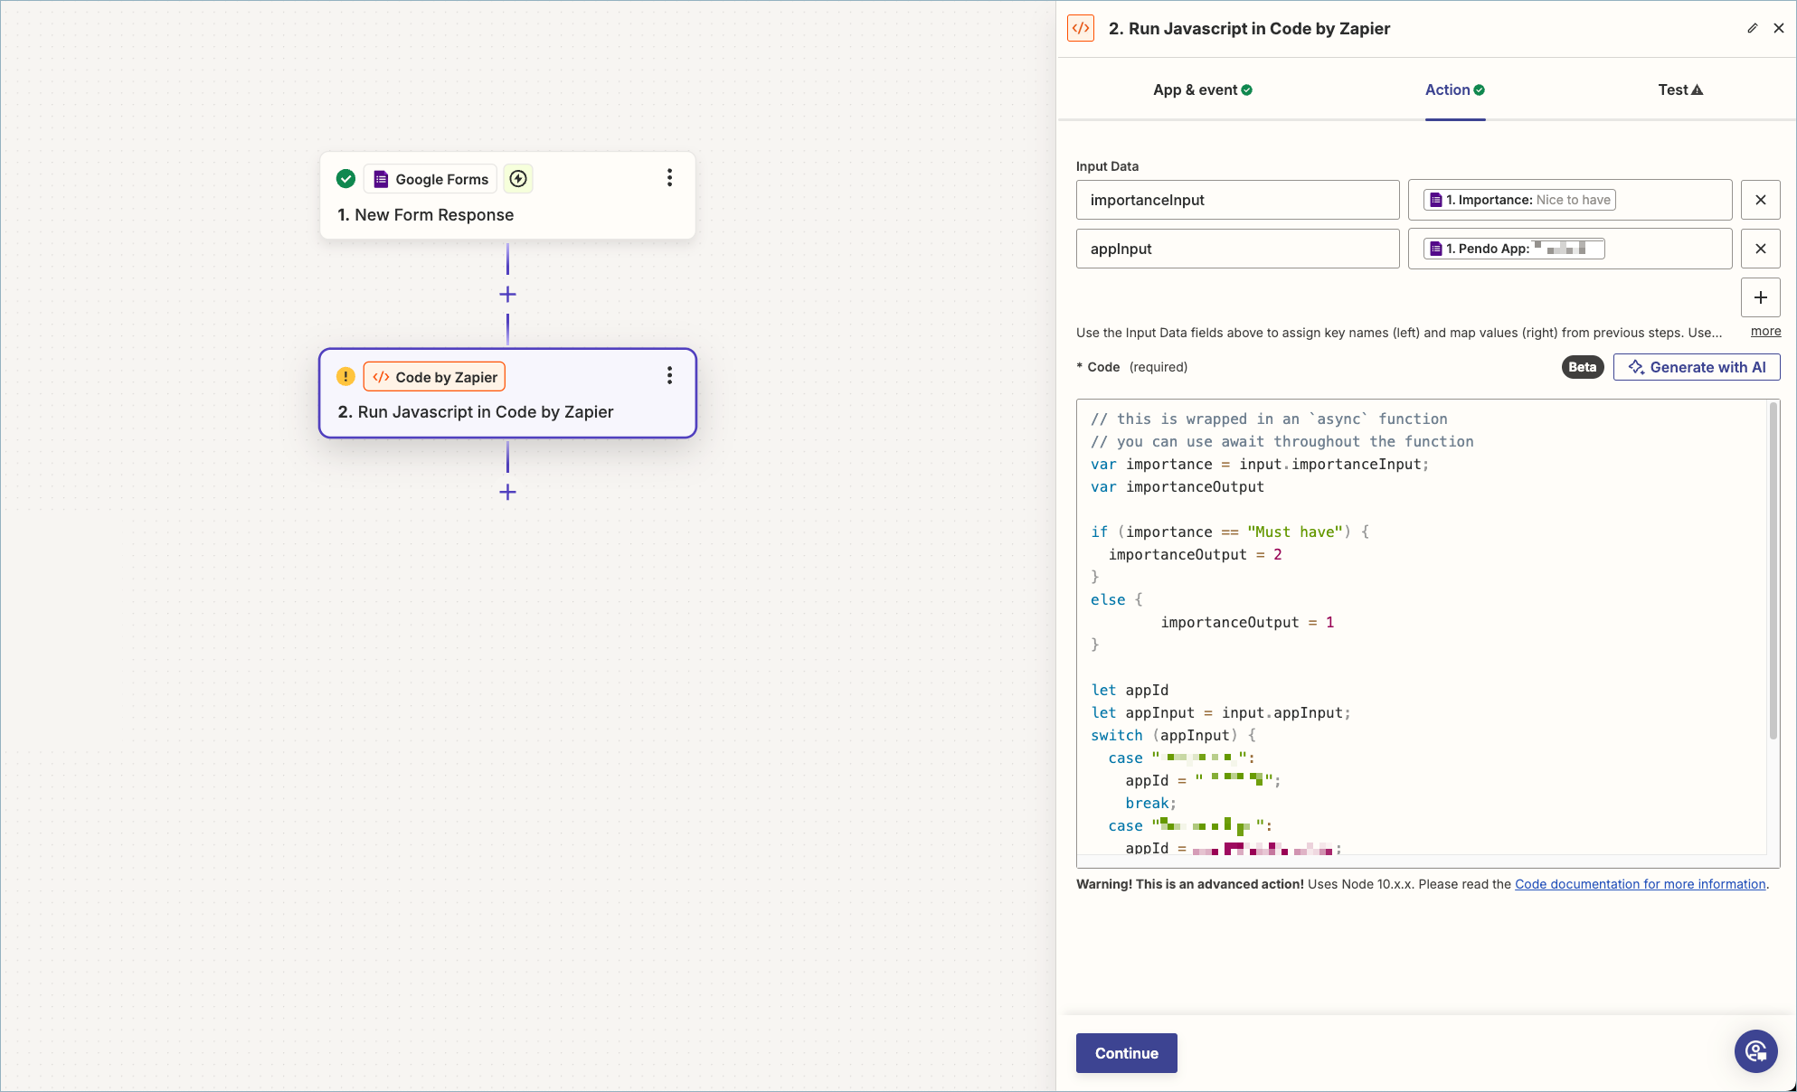Add a new Input Data row with plus button
The height and width of the screenshot is (1092, 1797).
point(1761,297)
